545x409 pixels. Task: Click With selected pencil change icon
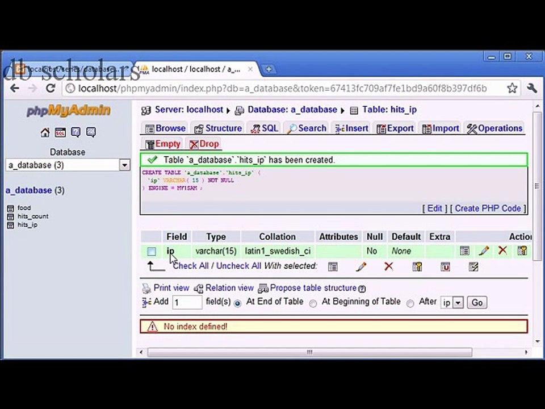(361, 267)
